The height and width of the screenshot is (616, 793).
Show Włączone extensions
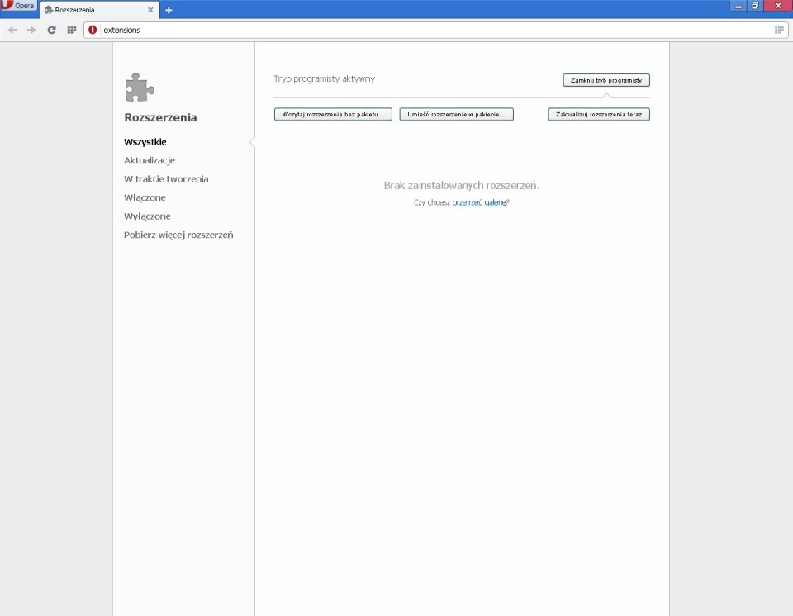tap(145, 197)
